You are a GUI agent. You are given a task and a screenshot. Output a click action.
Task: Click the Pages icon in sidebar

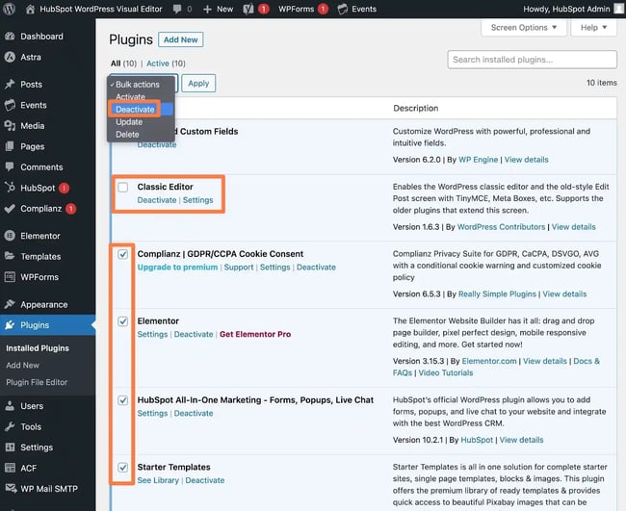[x=10, y=146]
